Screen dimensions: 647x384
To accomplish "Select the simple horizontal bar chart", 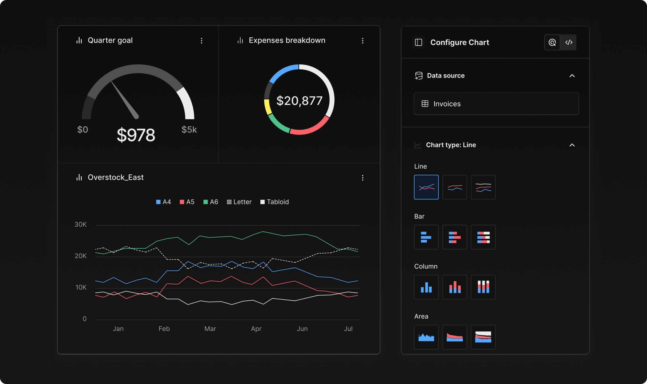I will (x=426, y=237).
